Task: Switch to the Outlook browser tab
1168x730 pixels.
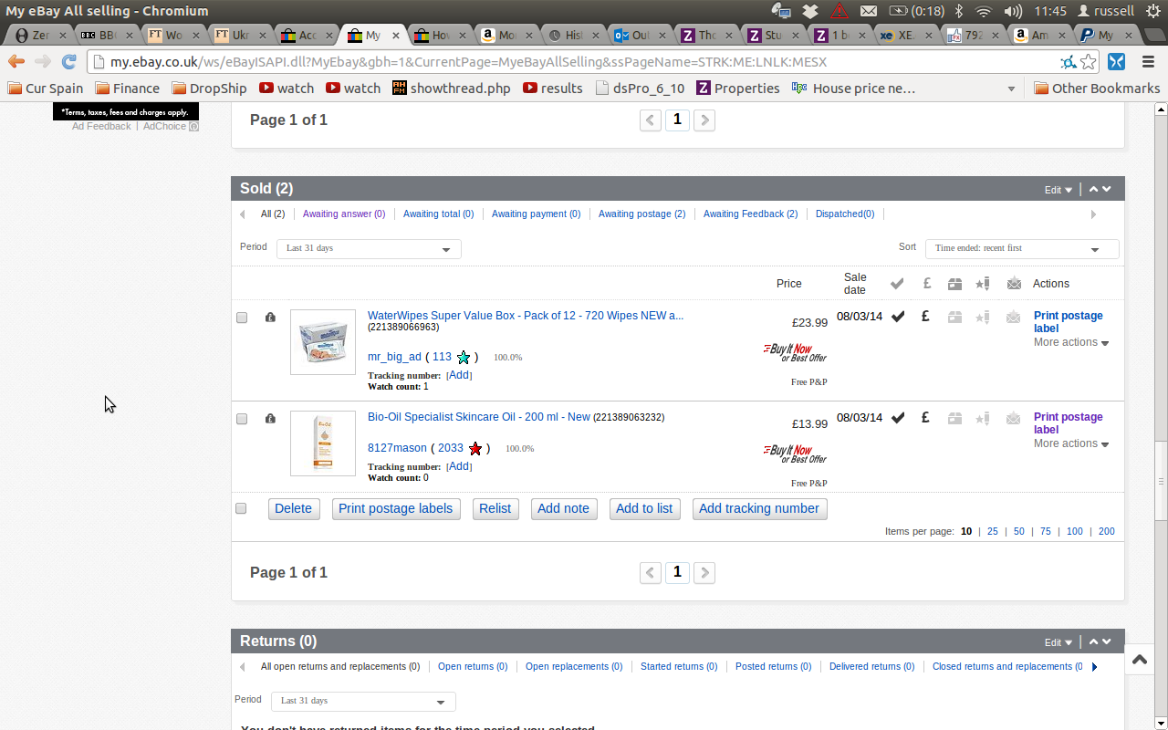Action: point(631,36)
